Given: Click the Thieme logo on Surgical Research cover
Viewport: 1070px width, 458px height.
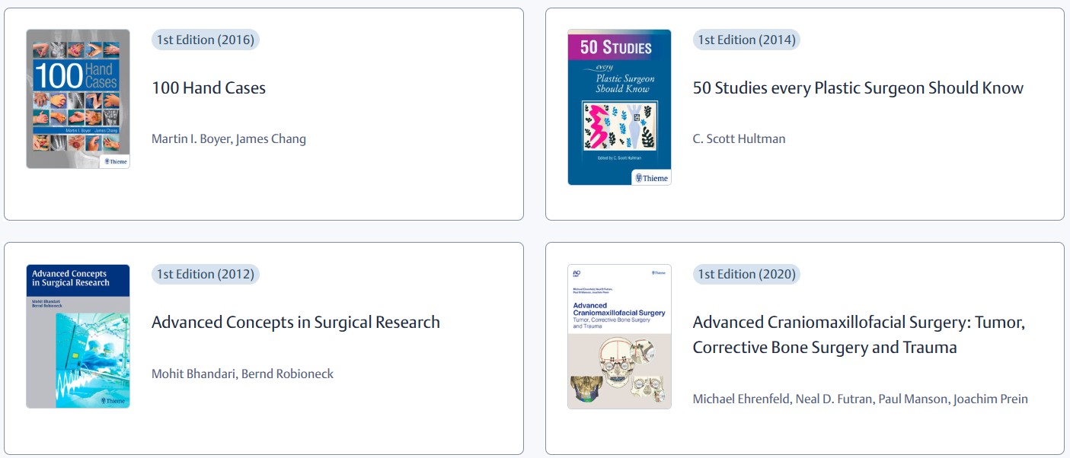Looking at the screenshot, I should coord(113,400).
